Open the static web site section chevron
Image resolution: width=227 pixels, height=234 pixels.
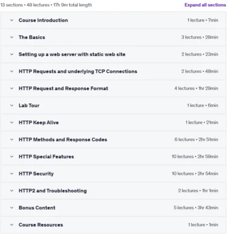coord(12,54)
